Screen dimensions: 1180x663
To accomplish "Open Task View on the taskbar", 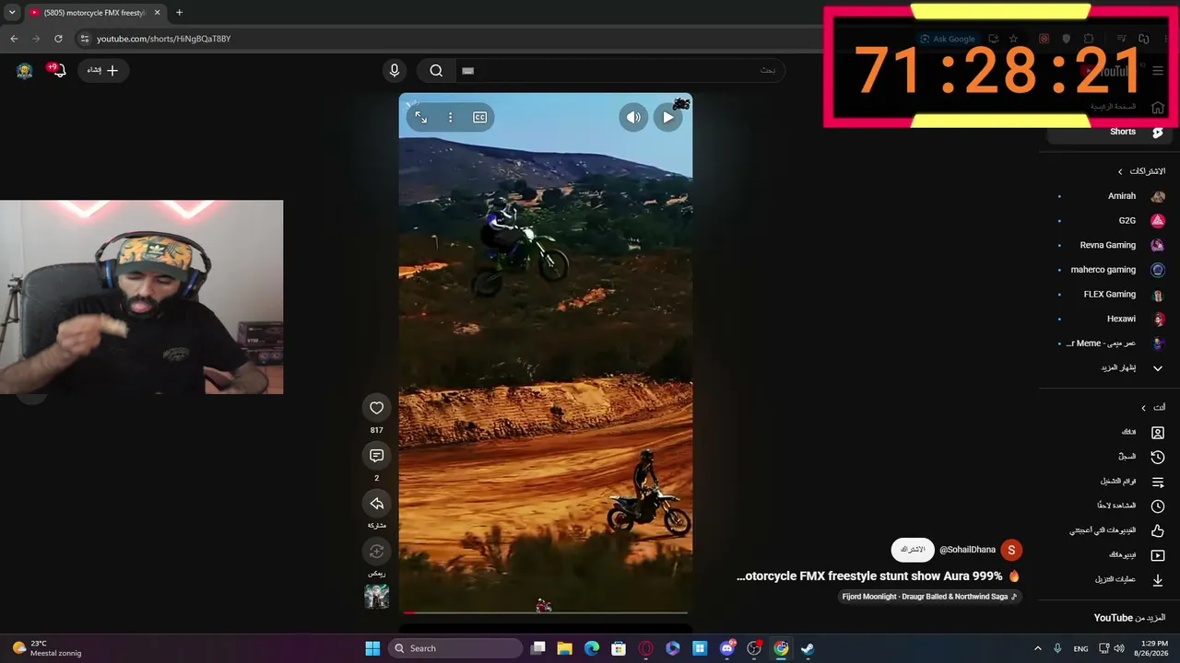I will (538, 648).
